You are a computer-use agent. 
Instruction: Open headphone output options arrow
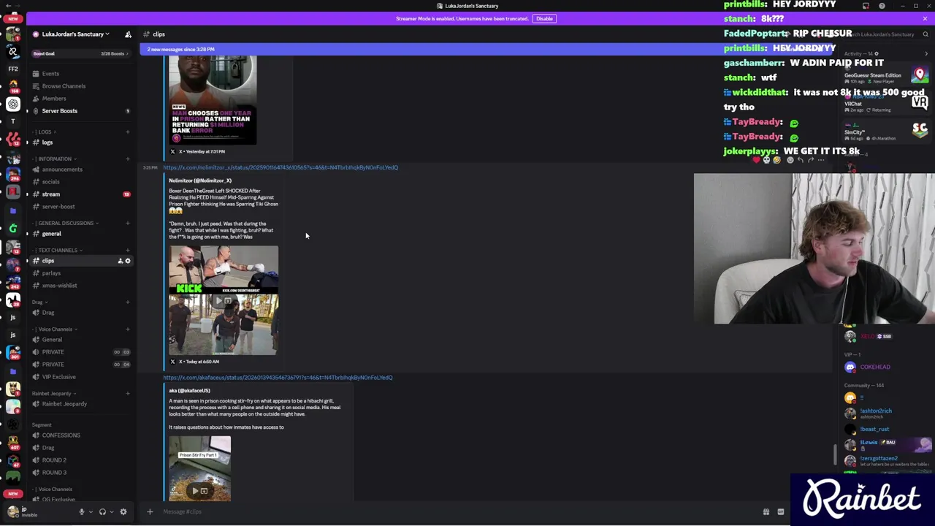[111, 512]
